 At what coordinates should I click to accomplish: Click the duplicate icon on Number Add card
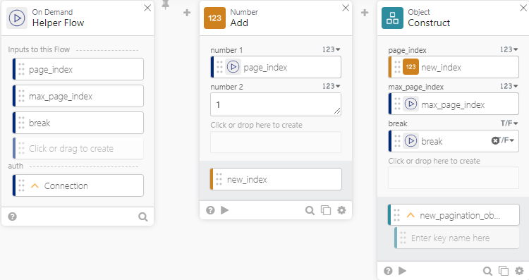pyautogui.click(x=326, y=210)
